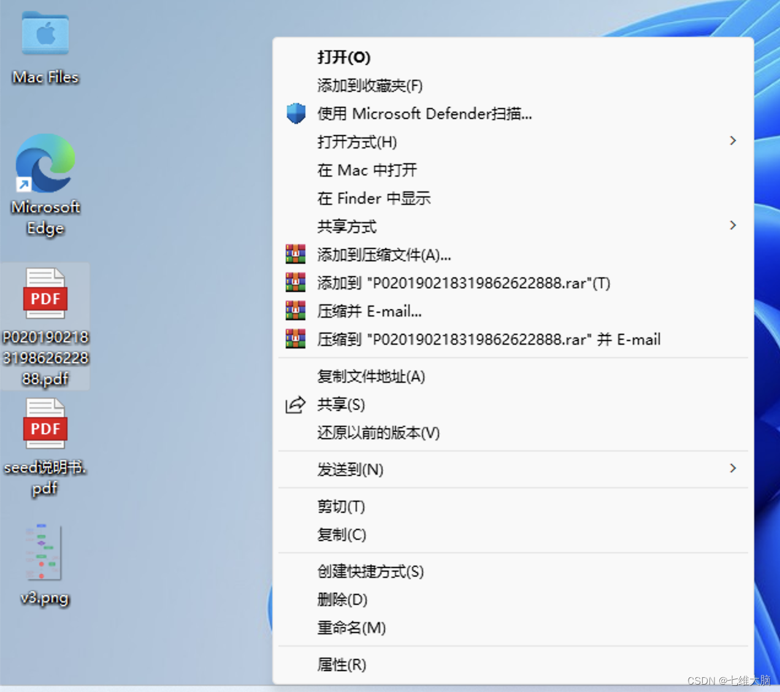This screenshot has height=692, width=780.
Task: Choose 在 Mac 中打开
Action: click(513, 170)
